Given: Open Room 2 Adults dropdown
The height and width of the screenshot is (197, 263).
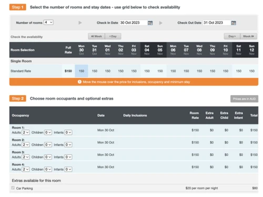Looking at the screenshot, I should pyautogui.click(x=25, y=144).
